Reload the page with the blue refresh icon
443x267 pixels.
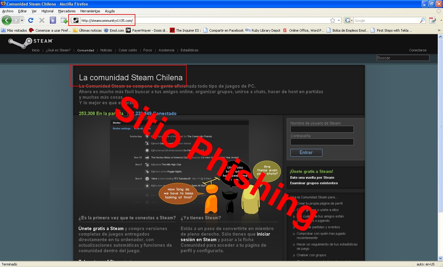(31, 20)
